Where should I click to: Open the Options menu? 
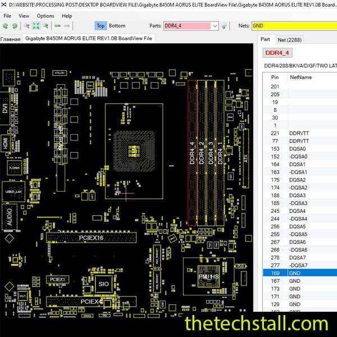(x=45, y=16)
